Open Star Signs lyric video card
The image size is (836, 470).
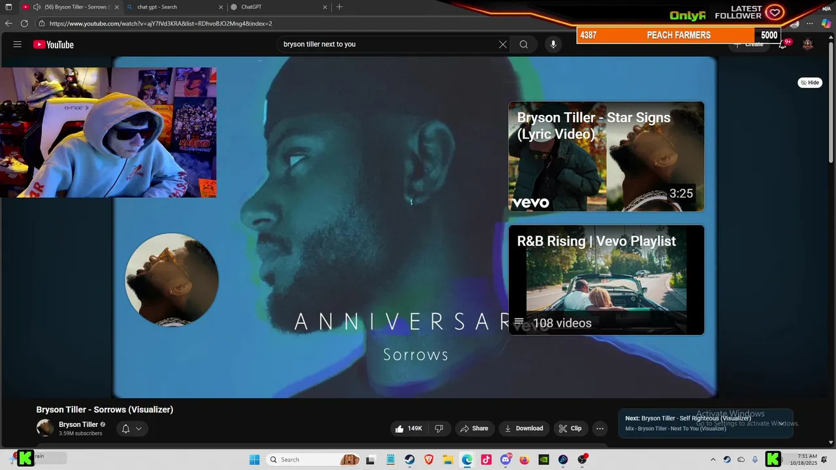point(606,156)
